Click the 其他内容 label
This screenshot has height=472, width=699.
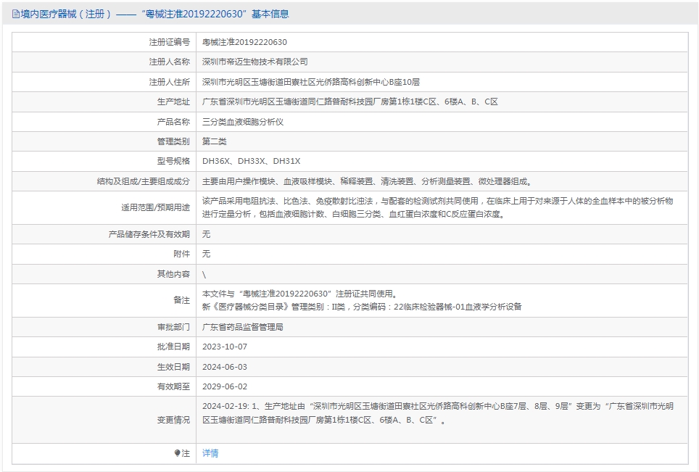[x=173, y=274]
